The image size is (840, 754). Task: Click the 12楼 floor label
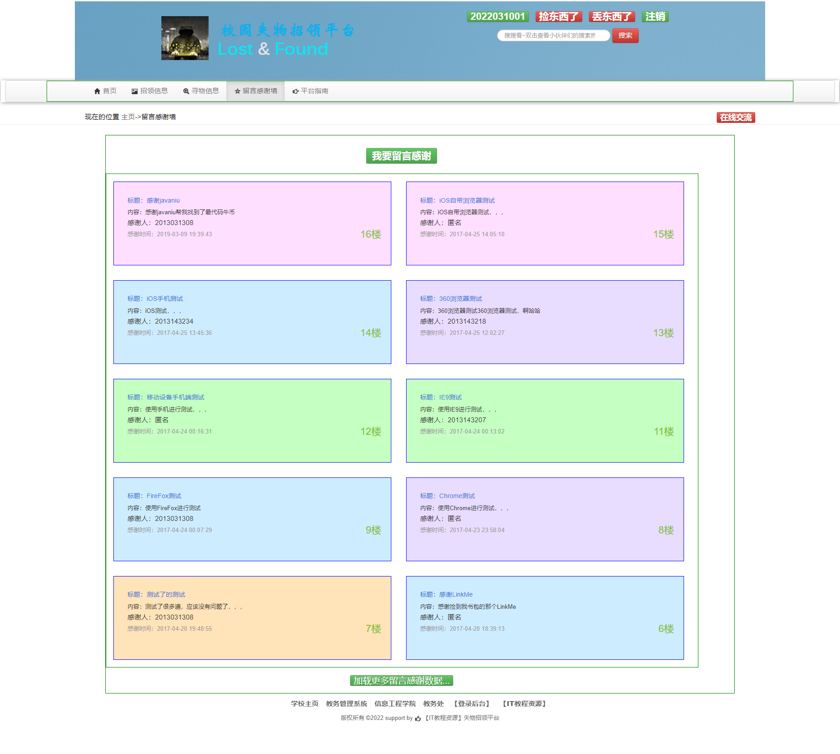[371, 432]
